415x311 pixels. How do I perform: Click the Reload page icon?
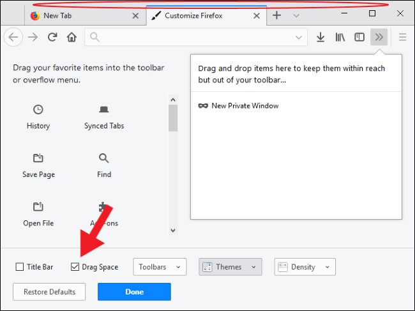point(52,37)
